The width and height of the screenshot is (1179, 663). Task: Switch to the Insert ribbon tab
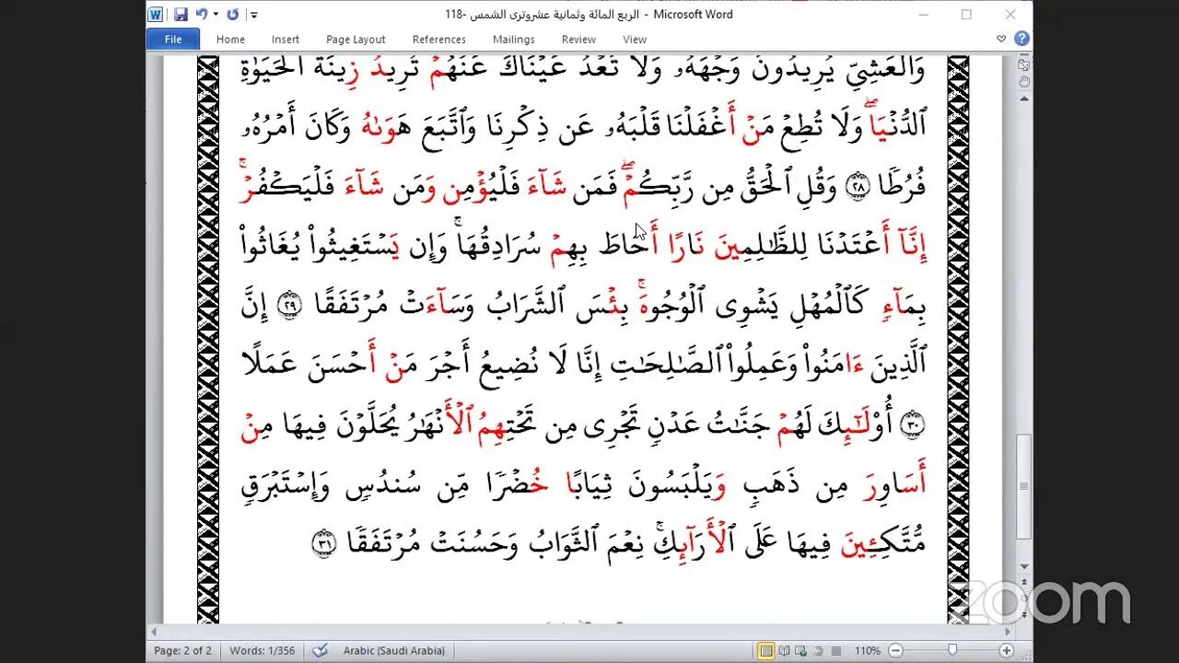tap(286, 40)
